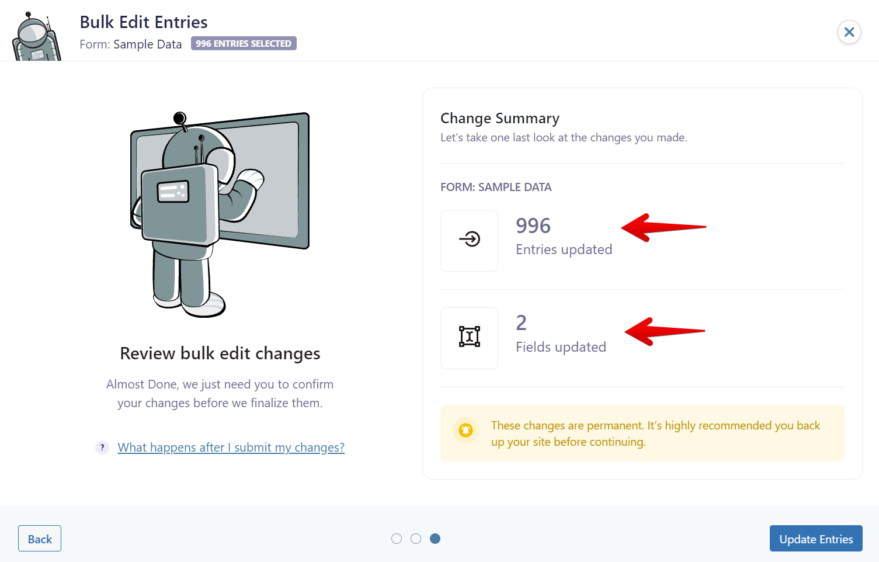Screen dimensions: 879x562
Task: Click the 'Change Summary' heading
Action: (x=499, y=119)
